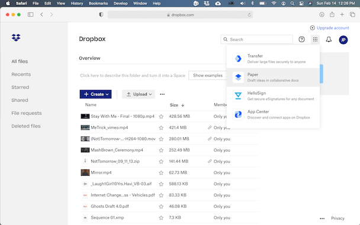
Task: Click the Safari share icon
Action: click(x=332, y=14)
